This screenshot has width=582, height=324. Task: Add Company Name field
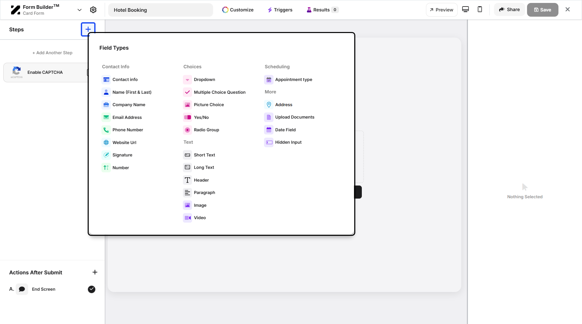pos(124,105)
